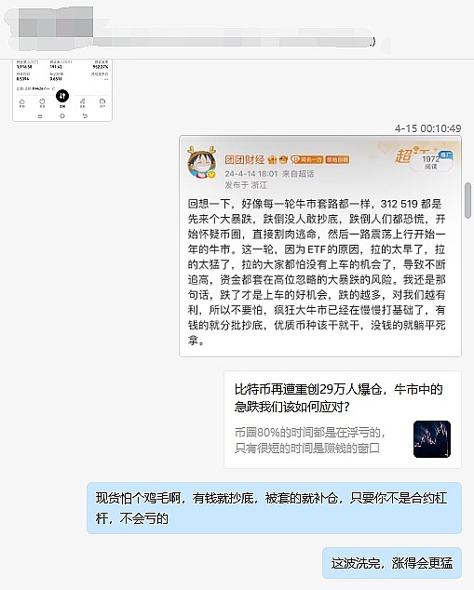Open article 比特币再遭重创29万人爆仓
The image size is (474, 590).
pyautogui.click(x=343, y=420)
